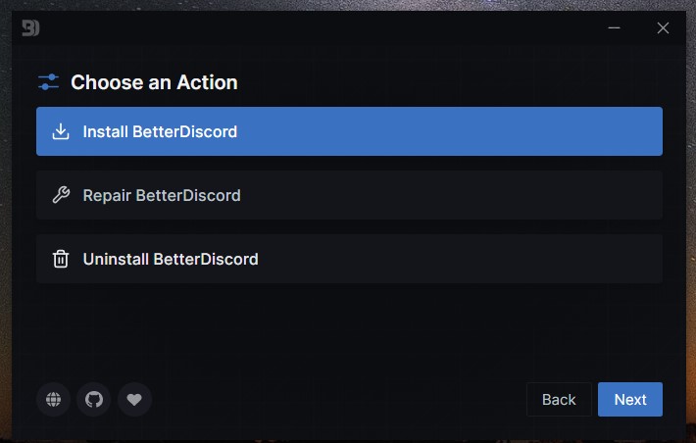
Task: Select the Install BetterDiscord option
Action: (x=349, y=131)
